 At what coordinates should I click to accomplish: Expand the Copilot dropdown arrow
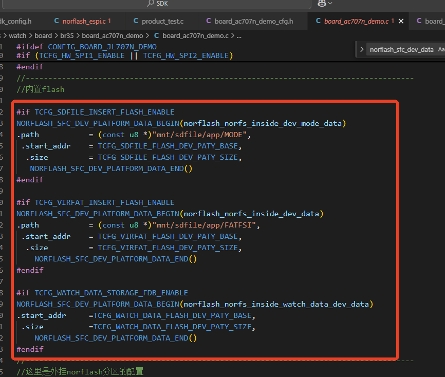330,3
